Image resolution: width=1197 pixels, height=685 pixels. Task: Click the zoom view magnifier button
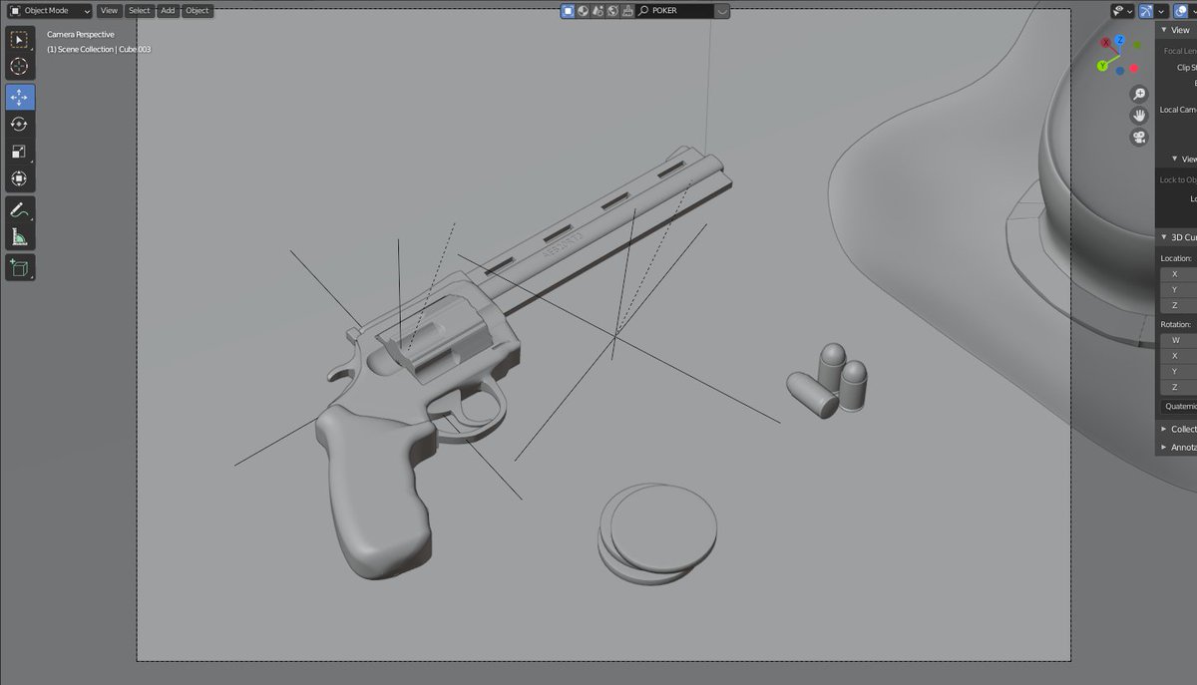(x=1139, y=94)
